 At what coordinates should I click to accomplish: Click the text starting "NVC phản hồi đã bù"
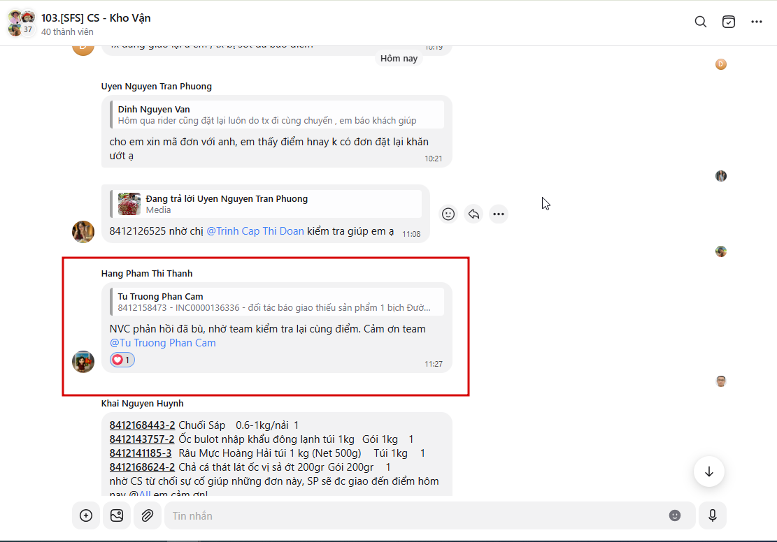pos(268,329)
